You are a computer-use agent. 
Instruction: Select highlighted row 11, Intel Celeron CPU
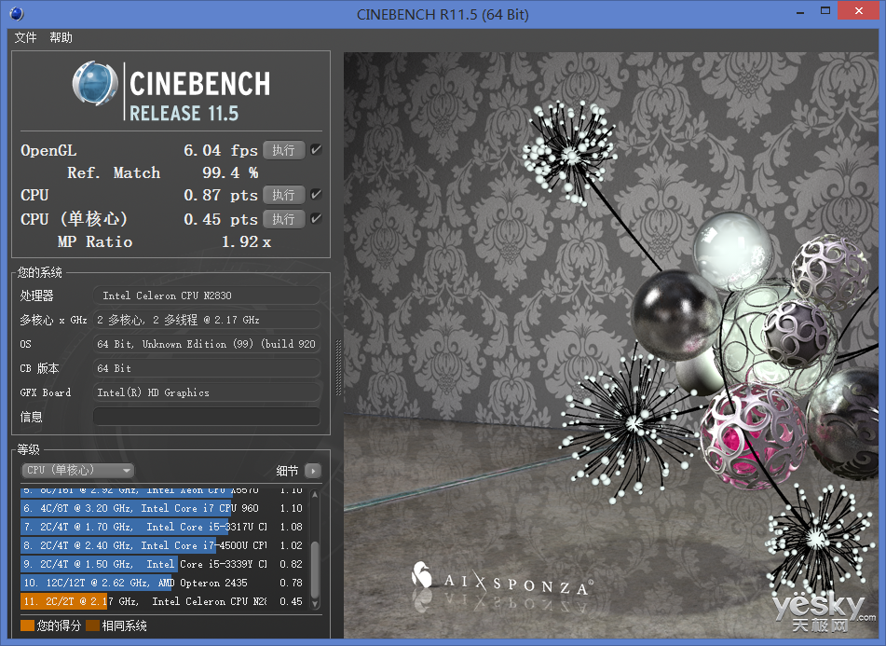pyautogui.click(x=163, y=601)
